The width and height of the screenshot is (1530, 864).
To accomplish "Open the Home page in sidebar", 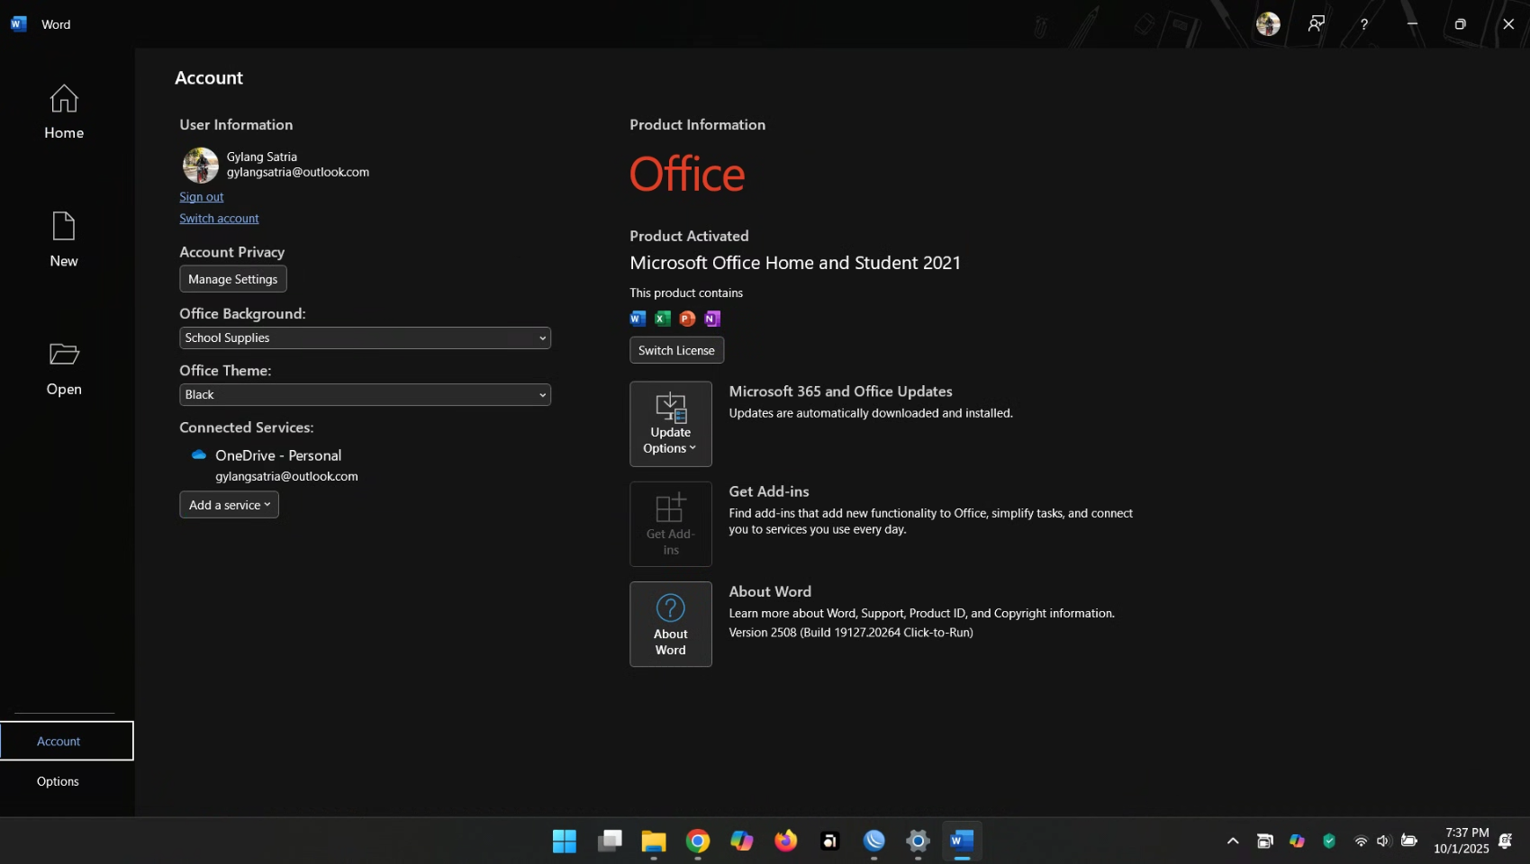I will click(64, 112).
